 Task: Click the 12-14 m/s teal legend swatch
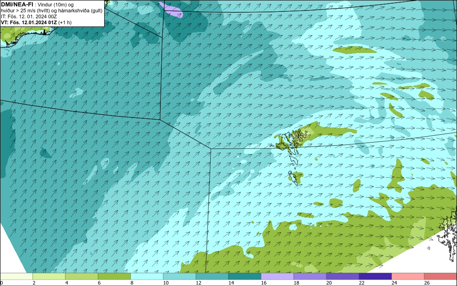point(212,276)
